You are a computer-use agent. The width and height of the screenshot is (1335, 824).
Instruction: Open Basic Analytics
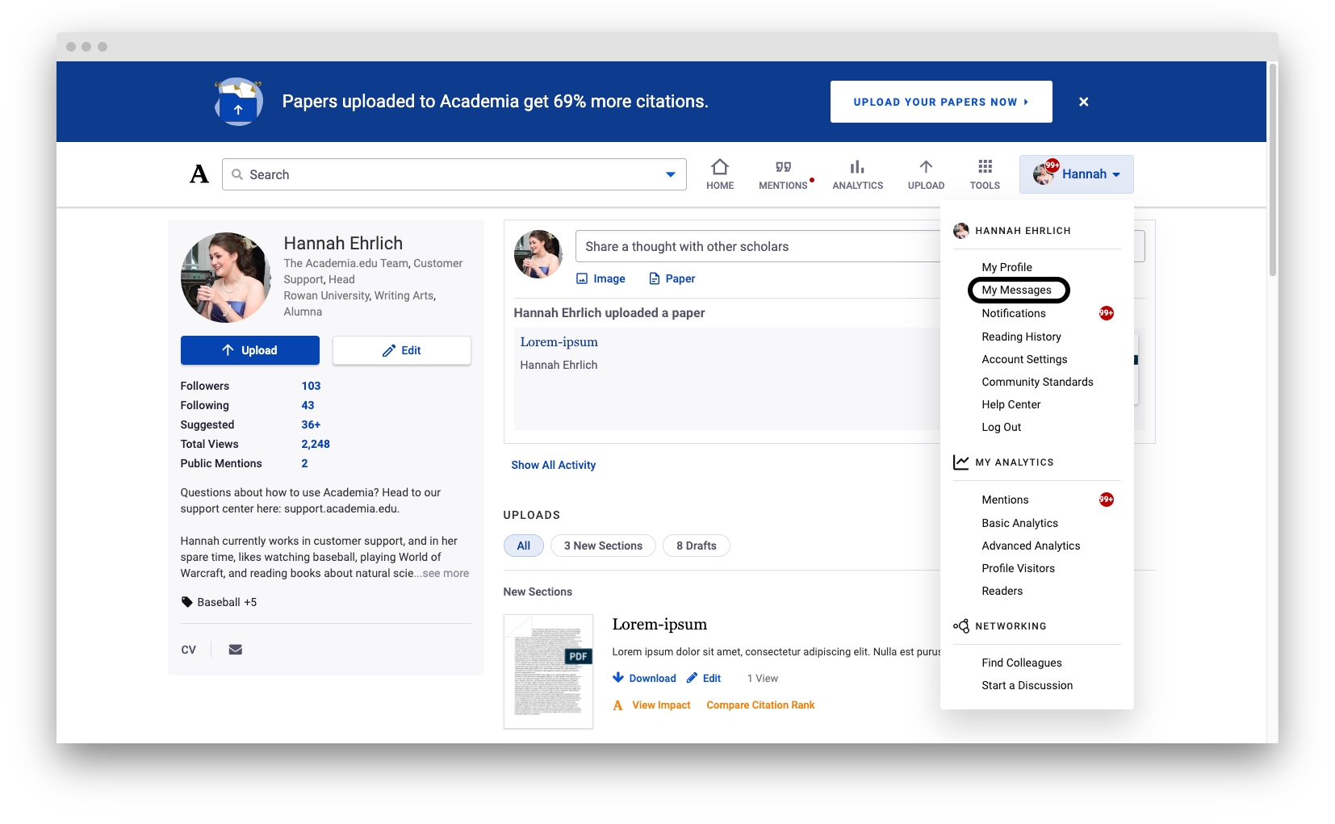point(1020,523)
